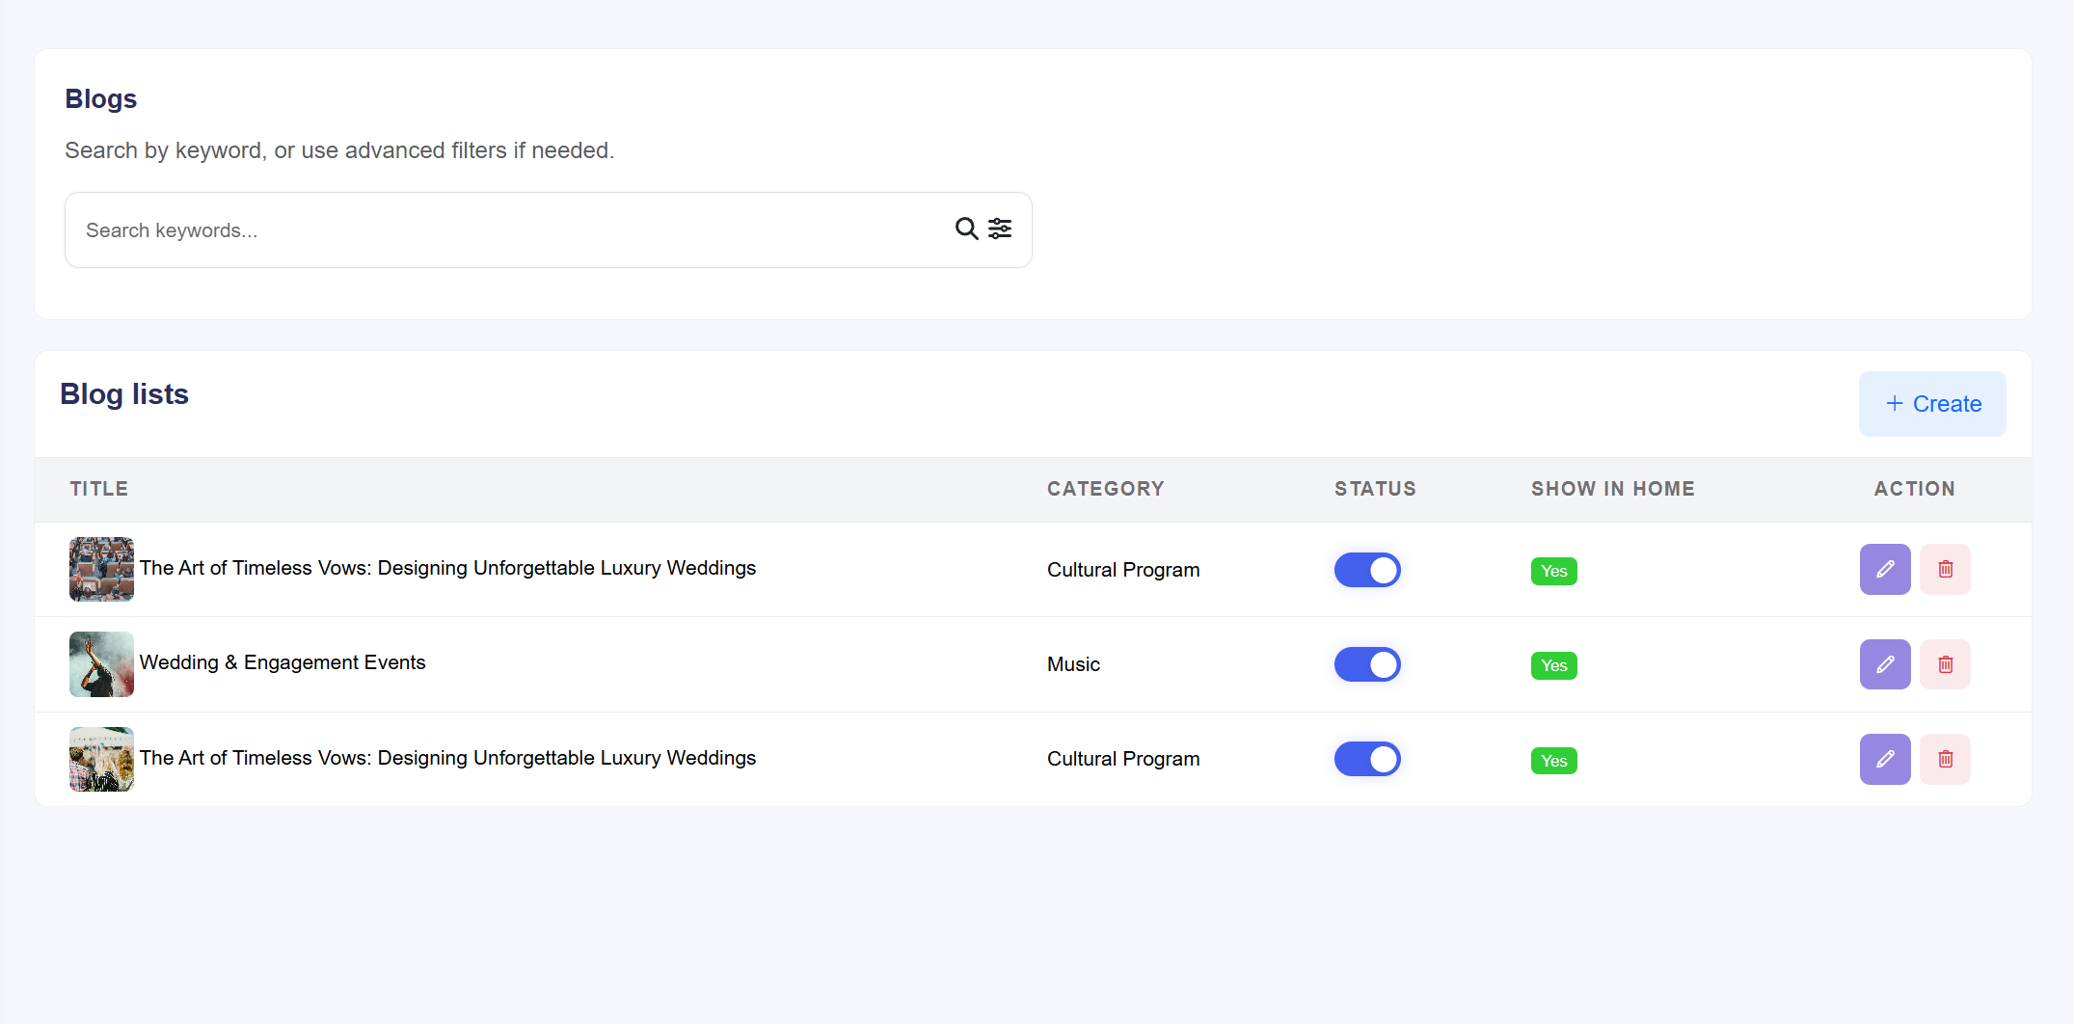
Task: Click the Yes badge in Music row
Action: pyautogui.click(x=1553, y=665)
